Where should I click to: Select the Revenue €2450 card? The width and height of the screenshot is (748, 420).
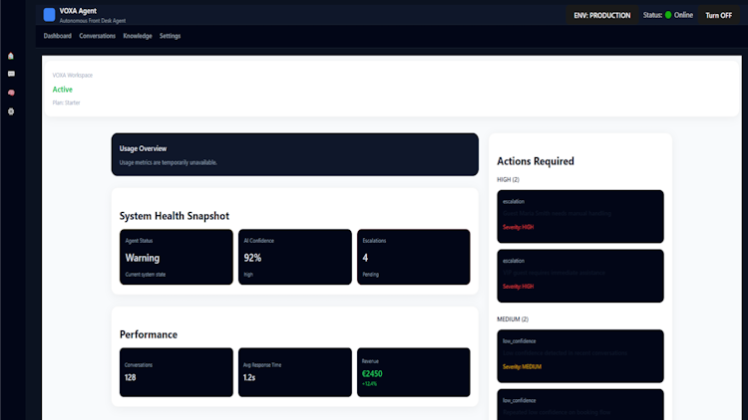(414, 372)
